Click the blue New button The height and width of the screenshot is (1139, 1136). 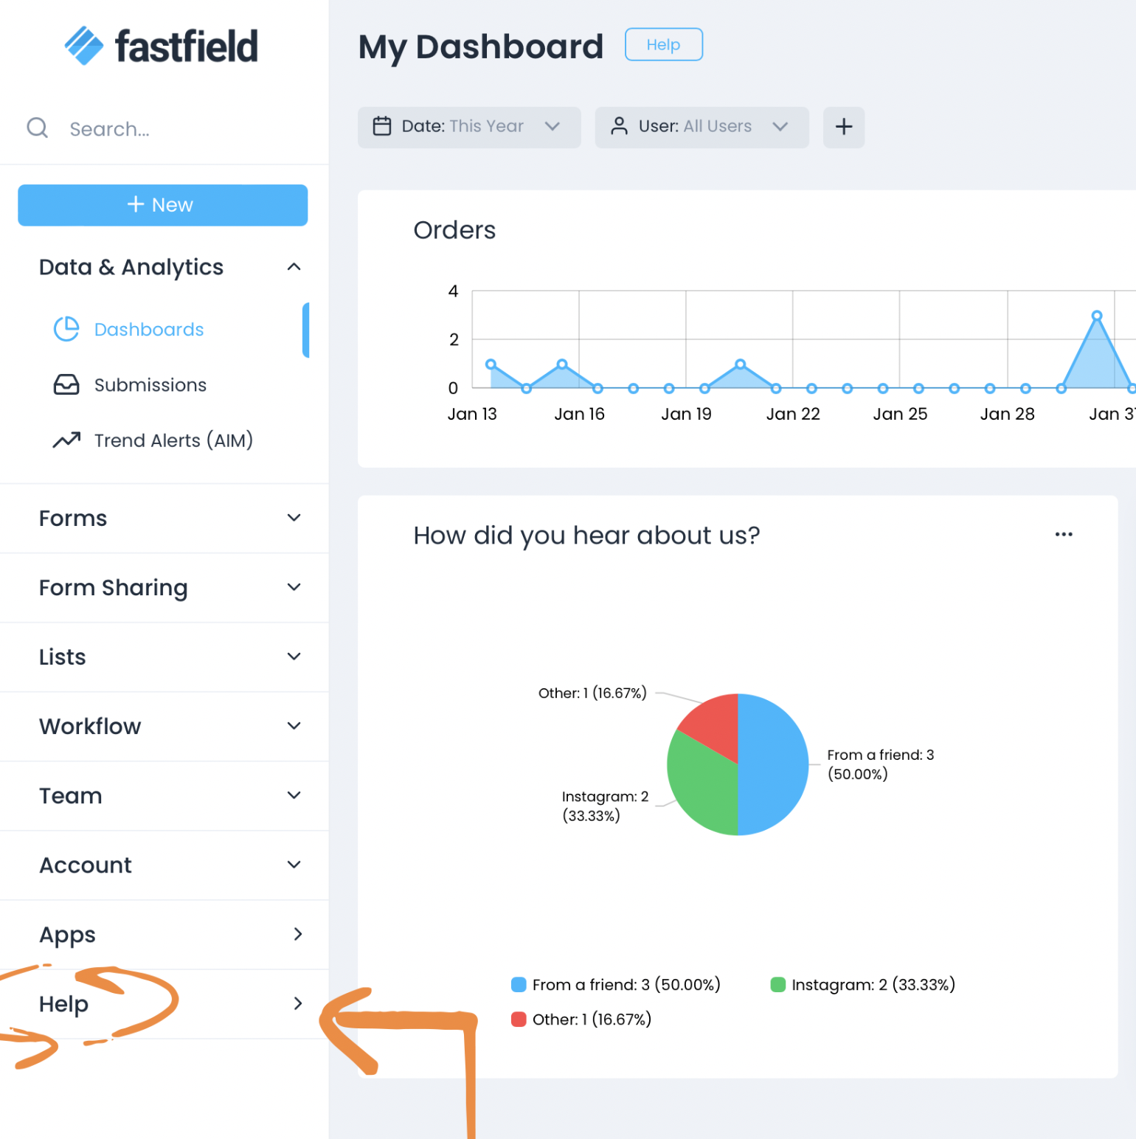click(x=162, y=205)
